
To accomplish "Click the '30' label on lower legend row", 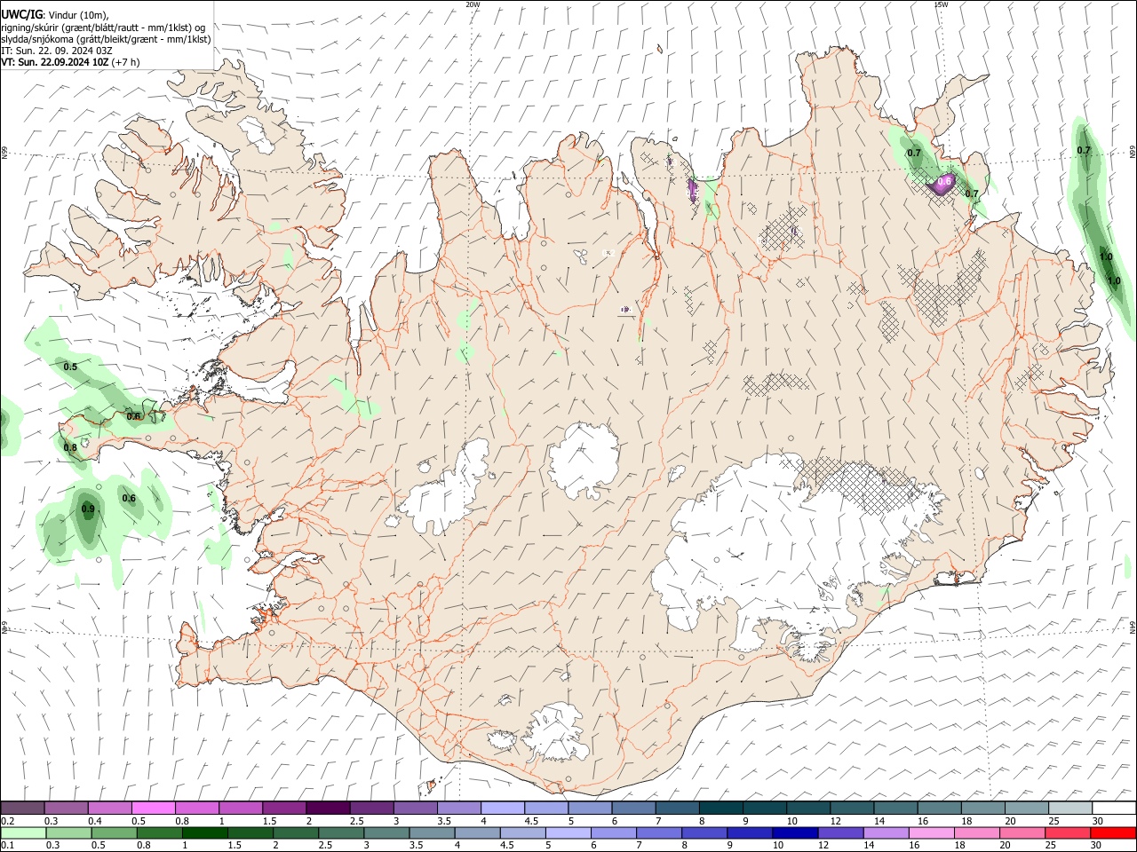I will [x=1097, y=845].
